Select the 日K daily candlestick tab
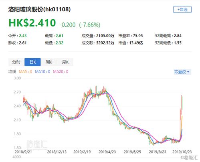The image size is (200, 162). [32, 62]
